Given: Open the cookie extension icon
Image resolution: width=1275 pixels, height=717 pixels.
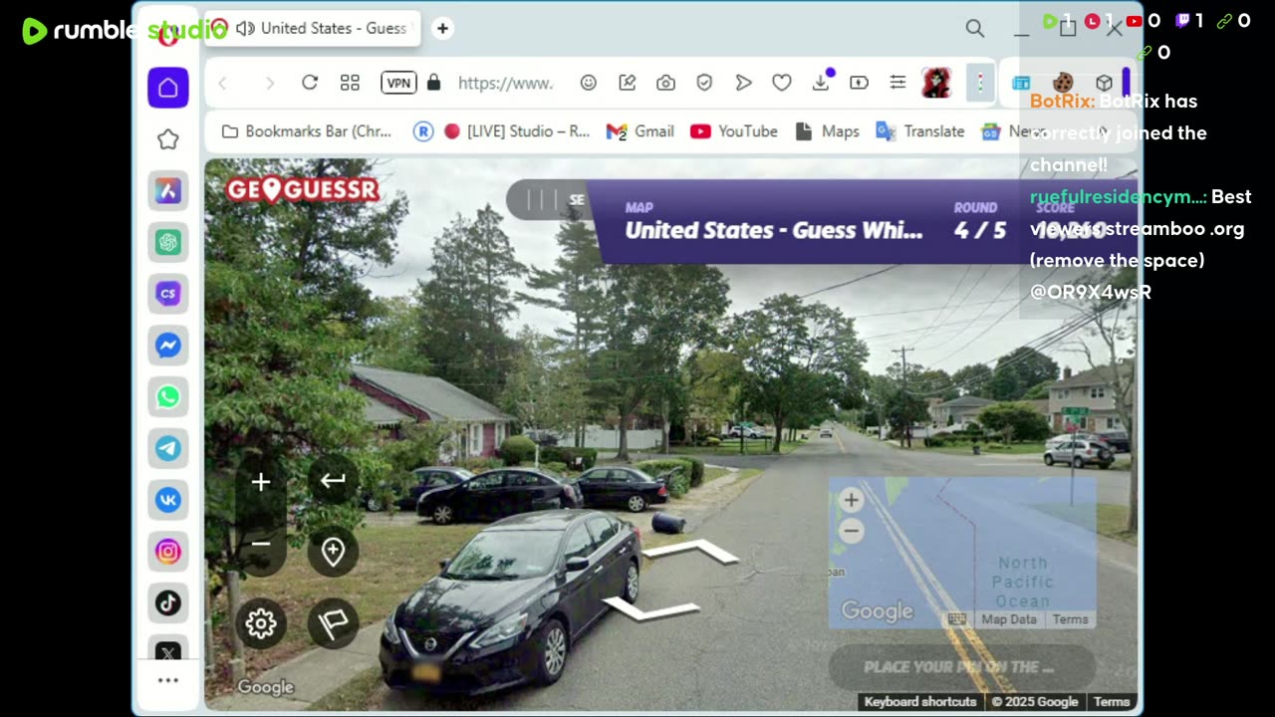Looking at the screenshot, I should pyautogui.click(x=1063, y=83).
